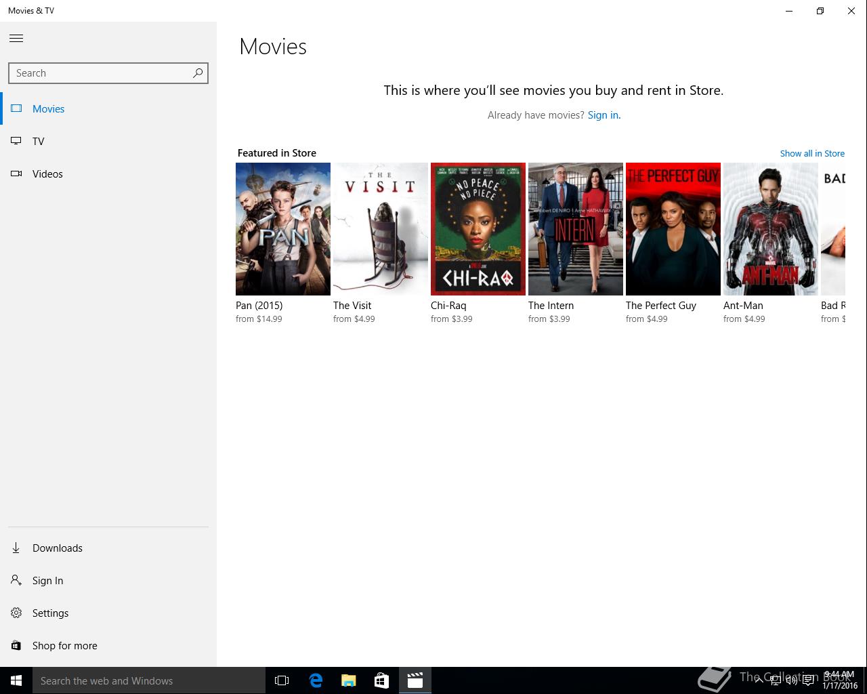Open Shop for more label
This screenshot has width=867, height=694.
pyautogui.click(x=65, y=645)
